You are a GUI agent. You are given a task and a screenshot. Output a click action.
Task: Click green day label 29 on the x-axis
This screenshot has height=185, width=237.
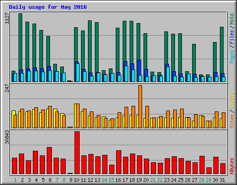(208, 180)
